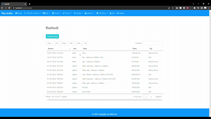Screen dimensions: 211x119
Task: Select the '1245.00 din' price cell
Action: [x=136, y=53]
